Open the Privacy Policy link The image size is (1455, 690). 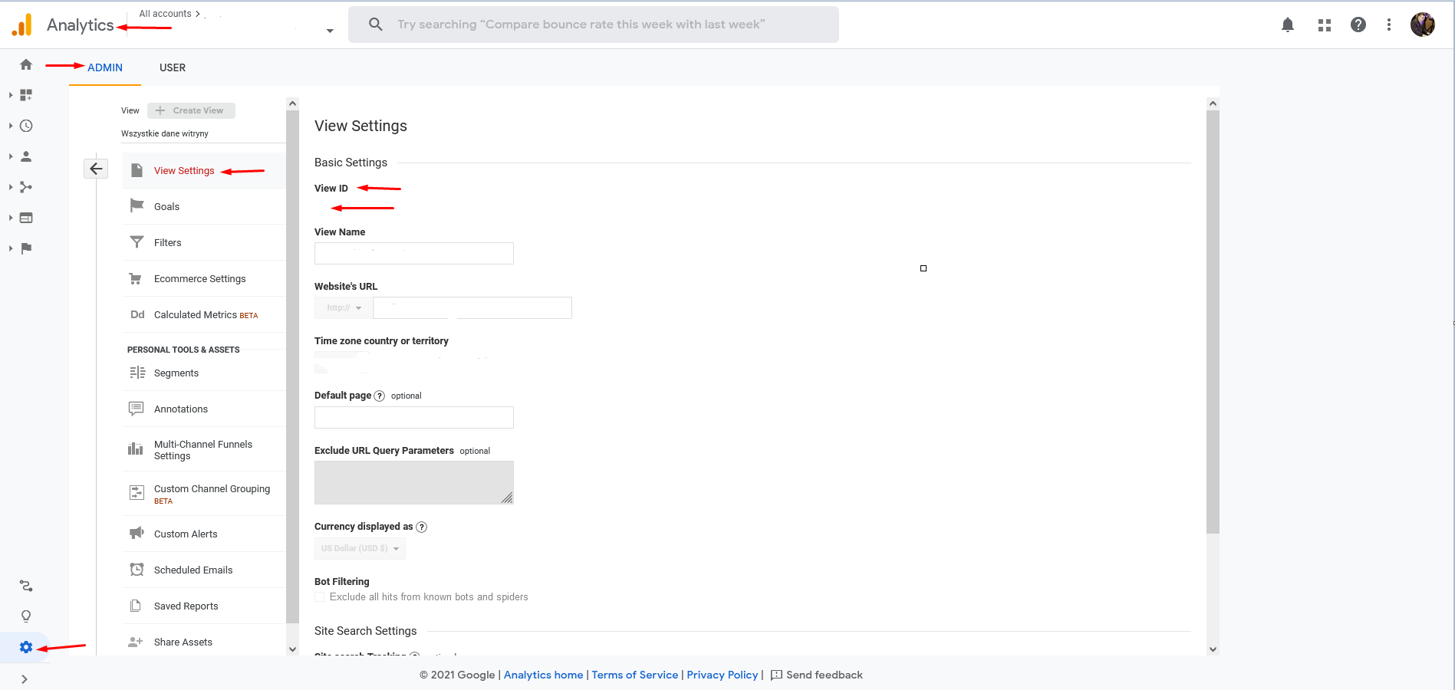point(722,675)
